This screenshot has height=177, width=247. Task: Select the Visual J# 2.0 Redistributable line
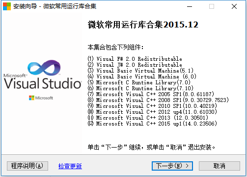pos(135,65)
